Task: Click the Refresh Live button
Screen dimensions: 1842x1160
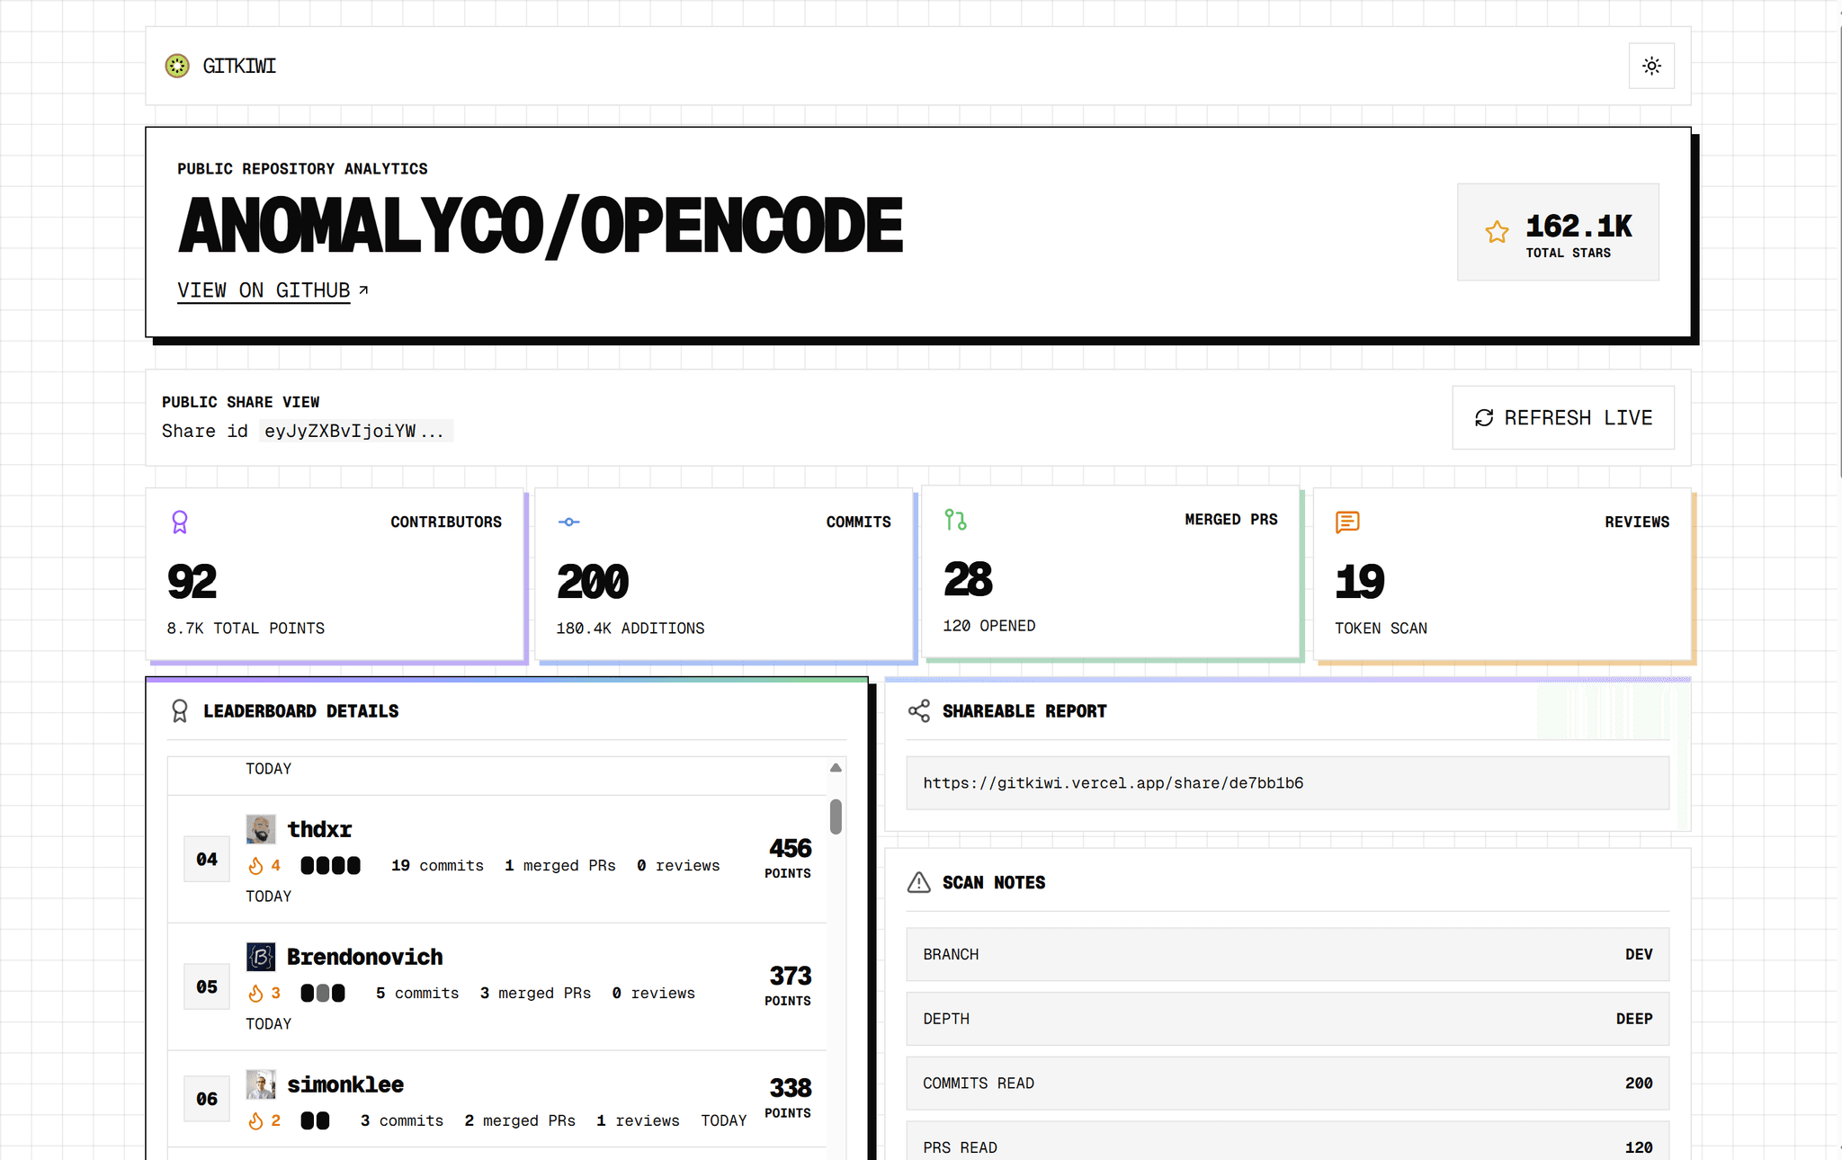Action: pyautogui.click(x=1563, y=417)
